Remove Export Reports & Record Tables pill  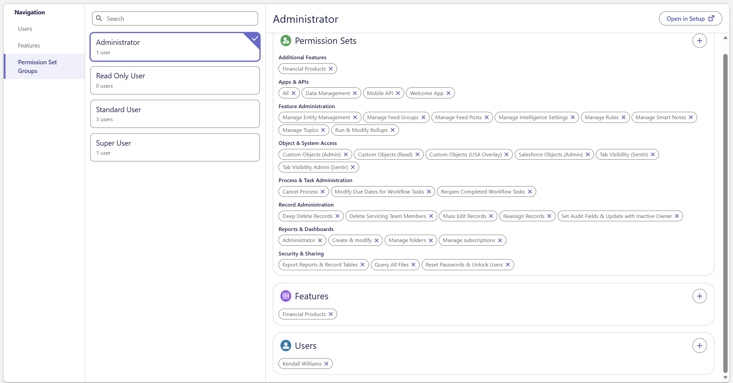[x=362, y=264]
